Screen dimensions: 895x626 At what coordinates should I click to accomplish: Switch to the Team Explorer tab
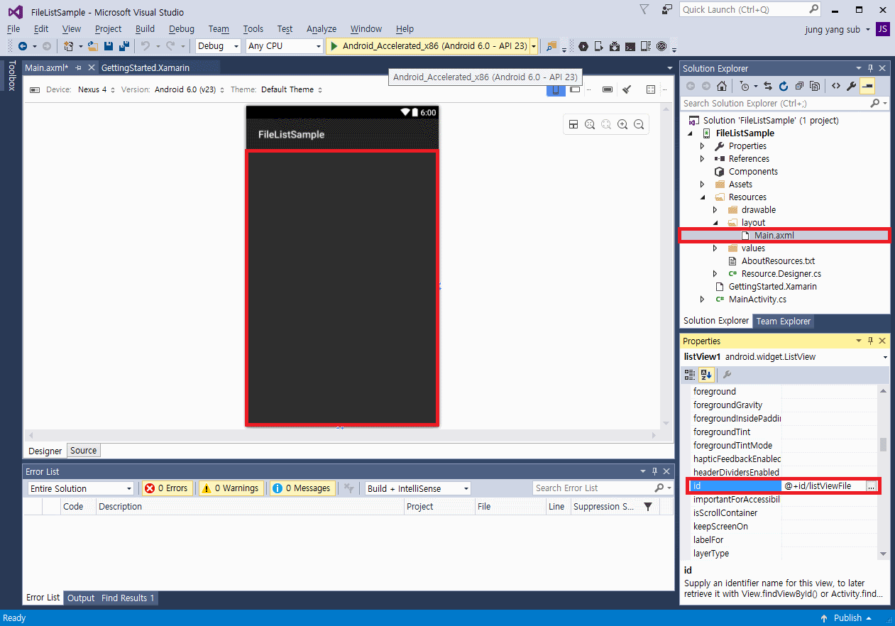pyautogui.click(x=783, y=321)
